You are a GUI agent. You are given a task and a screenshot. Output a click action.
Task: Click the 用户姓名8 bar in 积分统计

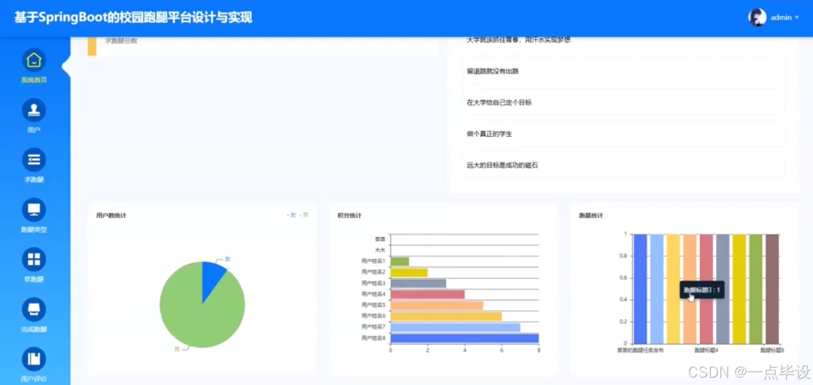pyautogui.click(x=461, y=338)
